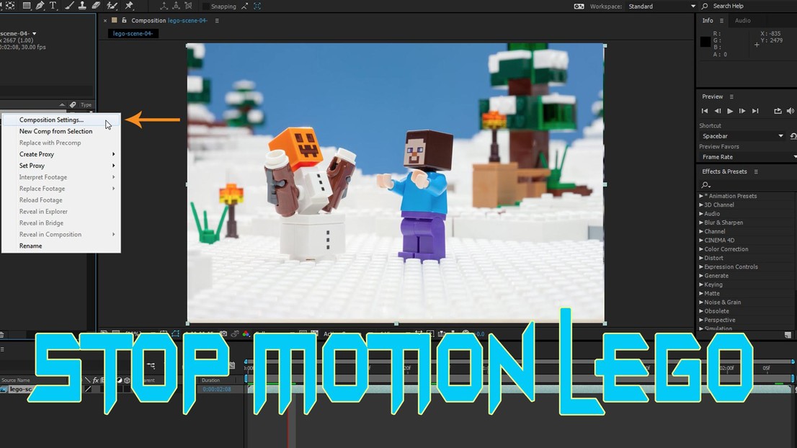Select the Horizontal Type tool
The width and height of the screenshot is (797, 448).
tap(53, 6)
